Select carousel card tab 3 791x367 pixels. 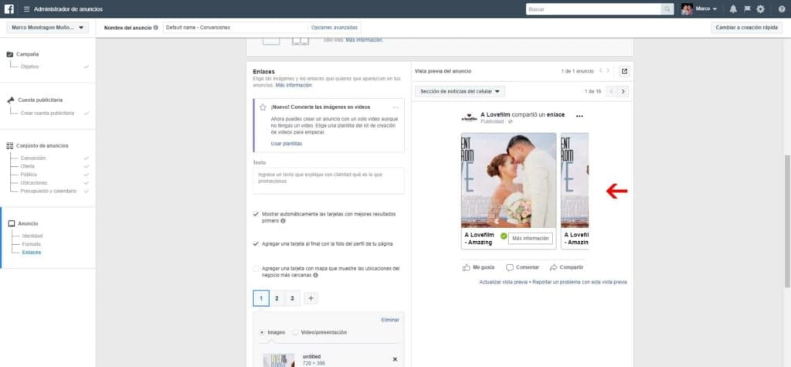click(x=292, y=298)
